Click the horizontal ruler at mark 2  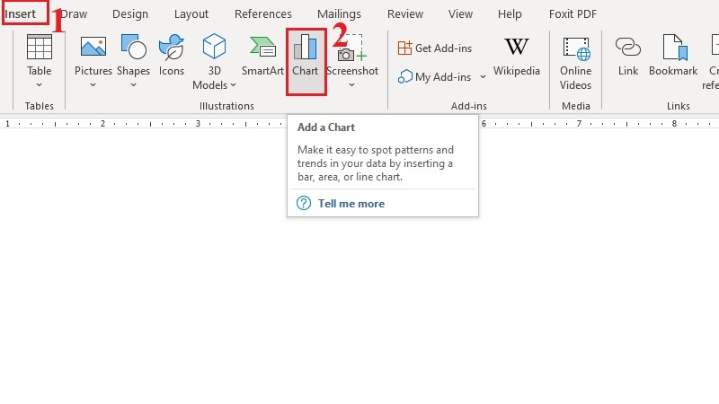click(x=102, y=124)
